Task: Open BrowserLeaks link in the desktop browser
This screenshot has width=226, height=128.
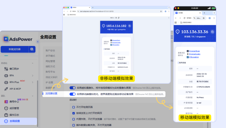Action: pyautogui.click(x=116, y=42)
